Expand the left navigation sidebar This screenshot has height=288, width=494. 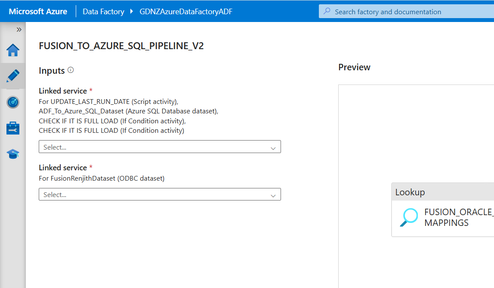click(x=19, y=29)
